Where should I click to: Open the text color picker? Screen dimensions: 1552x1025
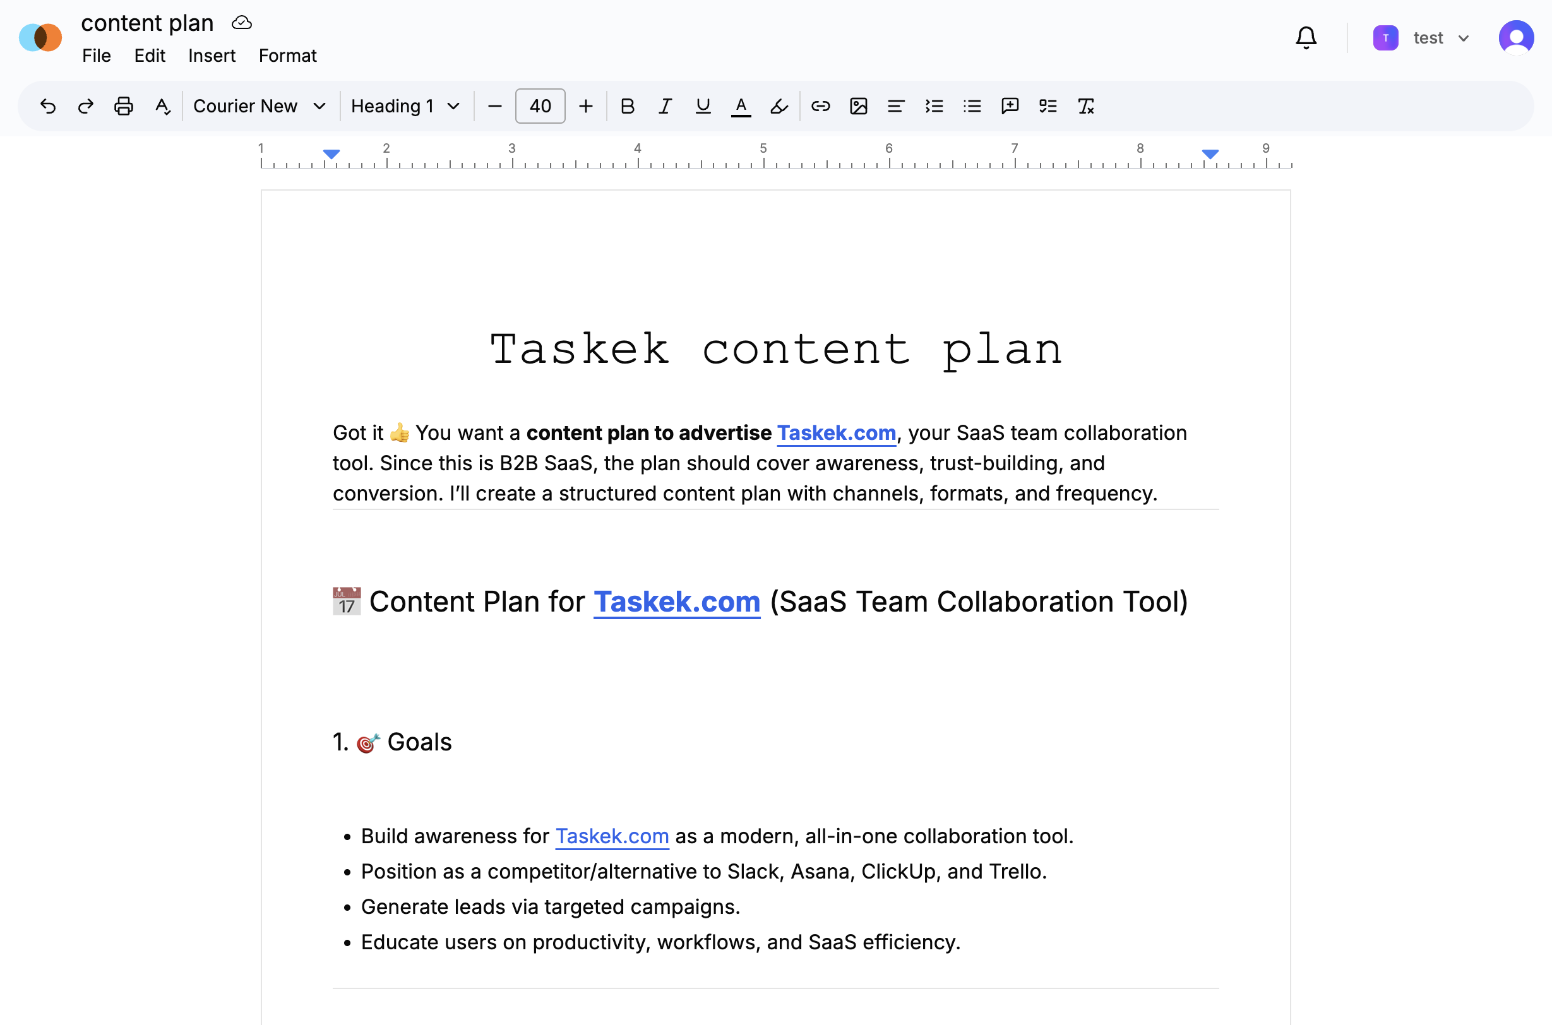point(741,106)
